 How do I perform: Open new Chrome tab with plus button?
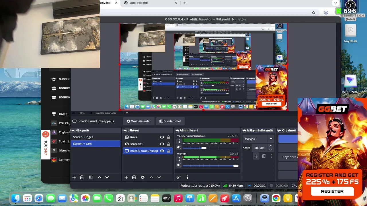[x=185, y=3]
